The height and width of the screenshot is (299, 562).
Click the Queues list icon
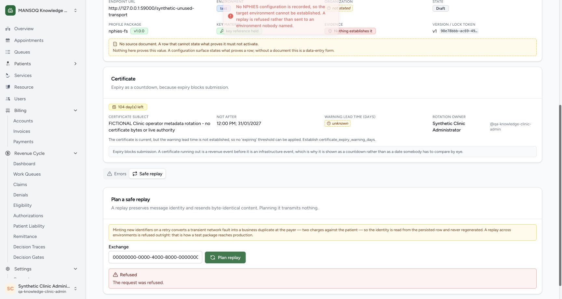pyautogui.click(x=8, y=52)
